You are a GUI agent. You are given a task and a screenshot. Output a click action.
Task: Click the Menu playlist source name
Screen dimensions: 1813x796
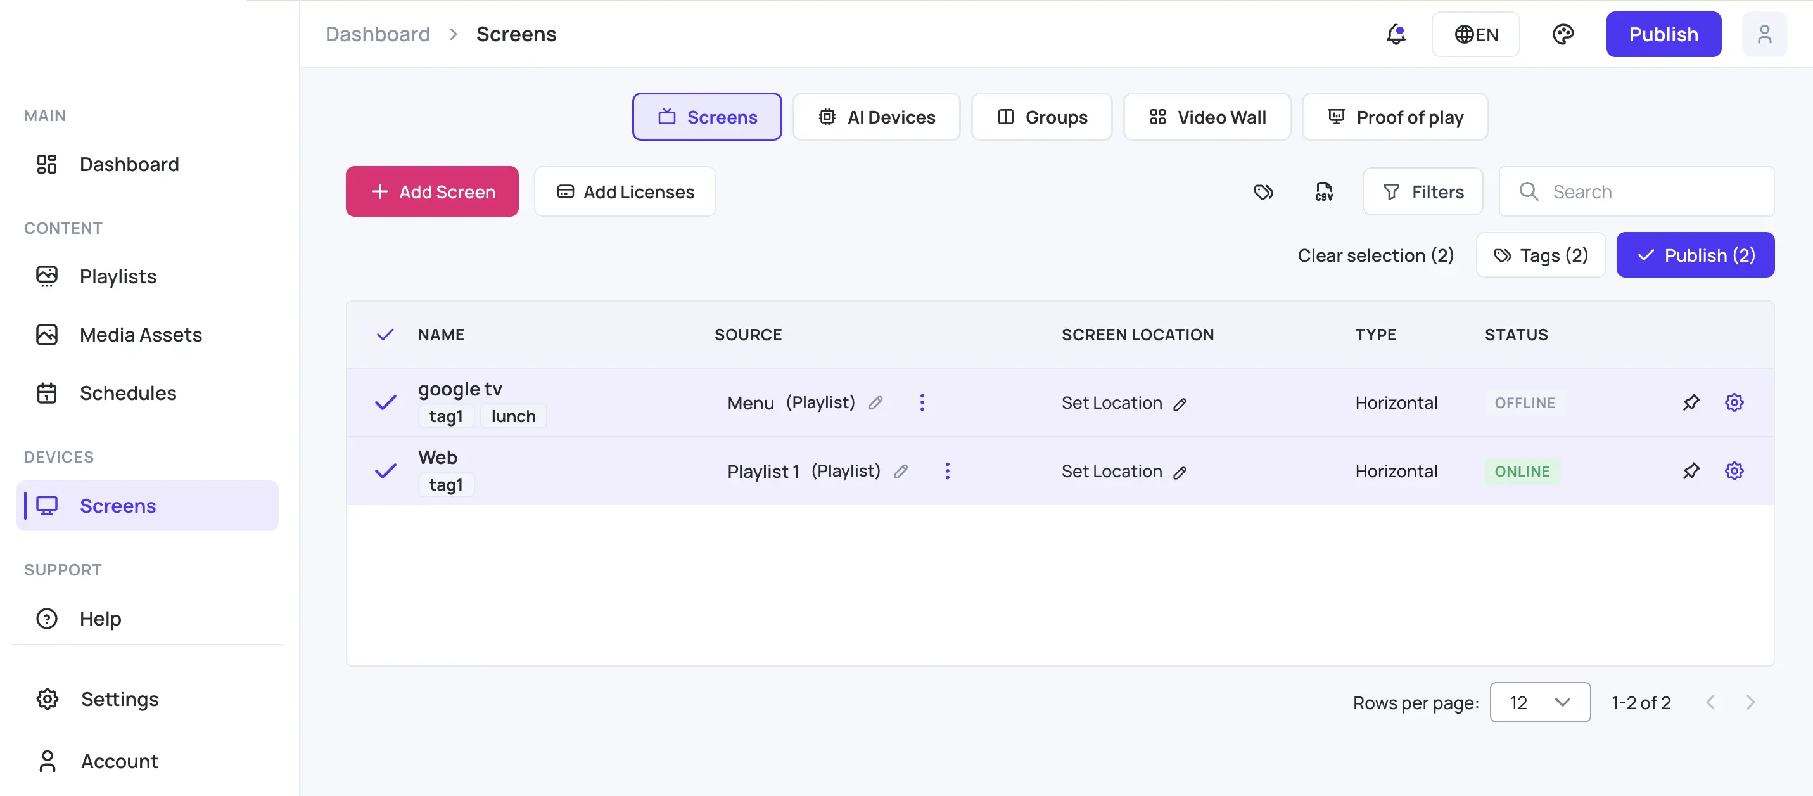[750, 403]
